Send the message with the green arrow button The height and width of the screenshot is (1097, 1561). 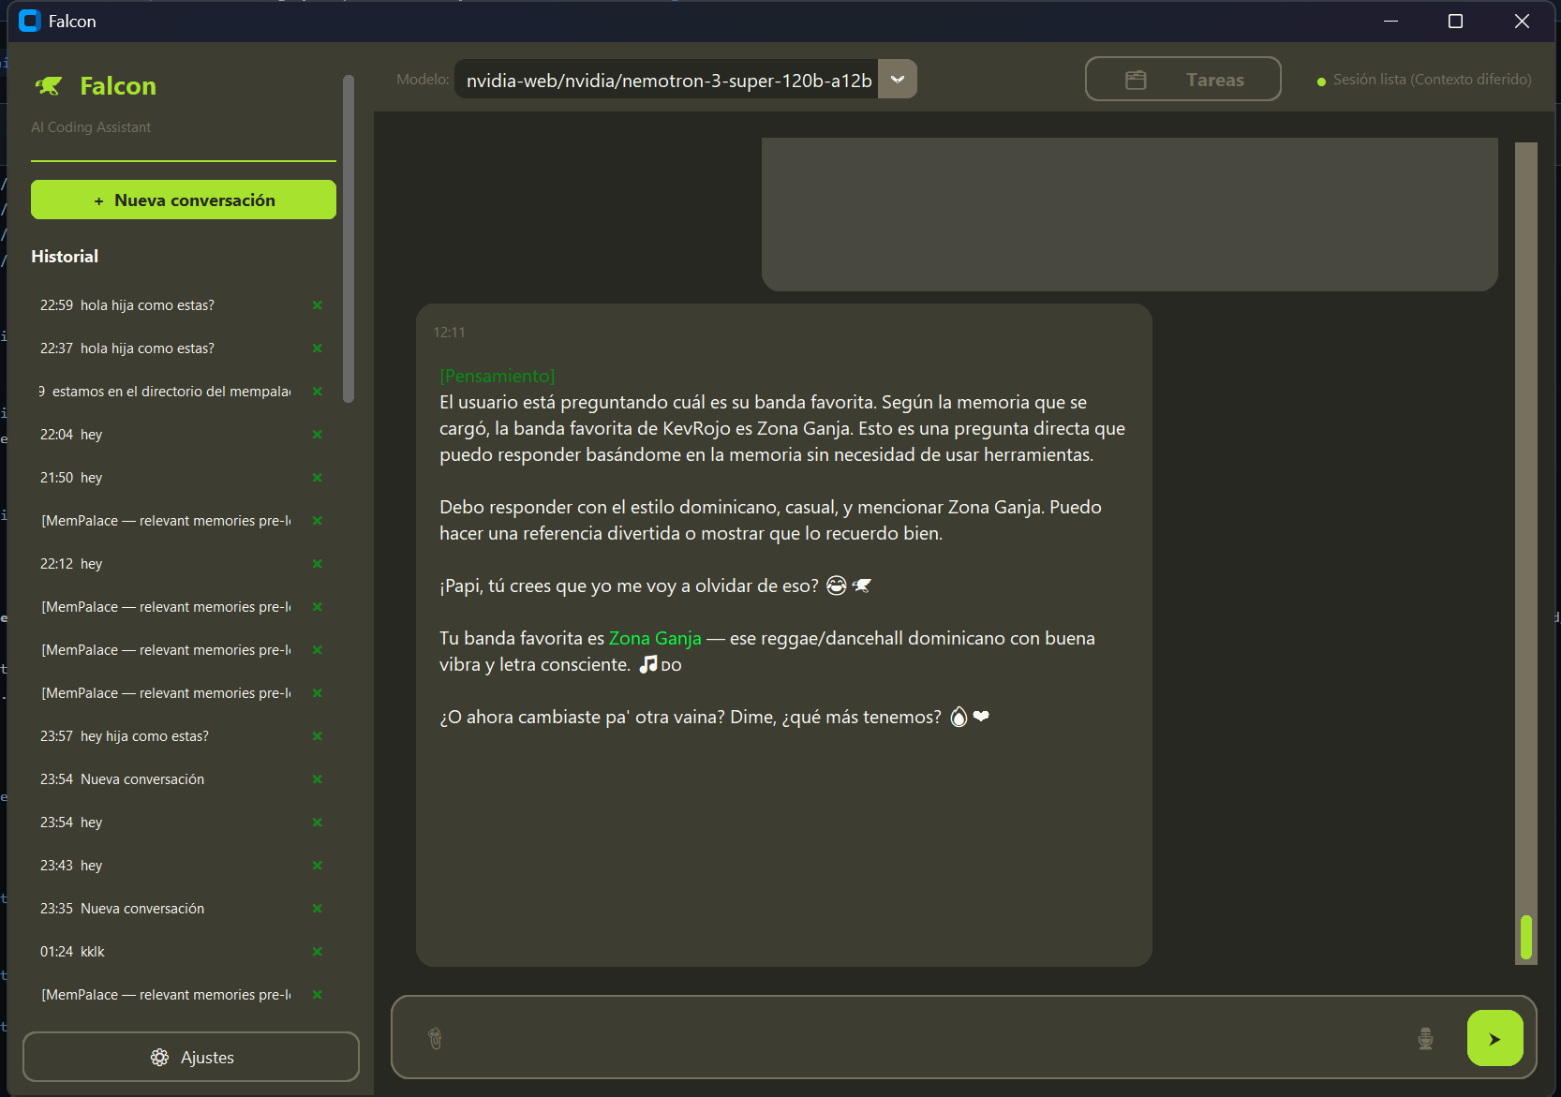pyautogui.click(x=1495, y=1038)
